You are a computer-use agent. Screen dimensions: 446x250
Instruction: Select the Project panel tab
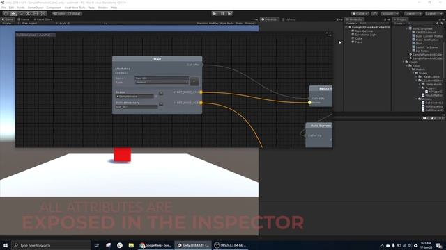point(400,19)
